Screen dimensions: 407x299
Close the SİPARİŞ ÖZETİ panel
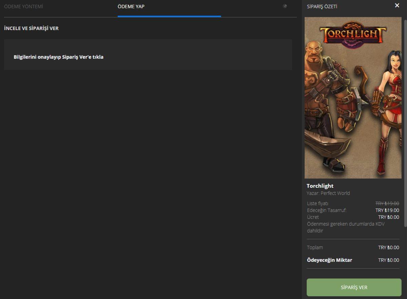(396, 5)
